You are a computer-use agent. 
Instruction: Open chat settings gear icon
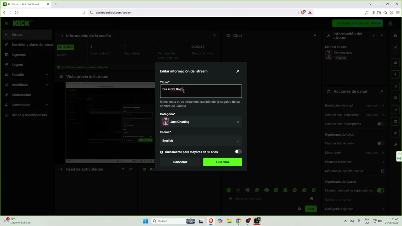(x=300, y=209)
